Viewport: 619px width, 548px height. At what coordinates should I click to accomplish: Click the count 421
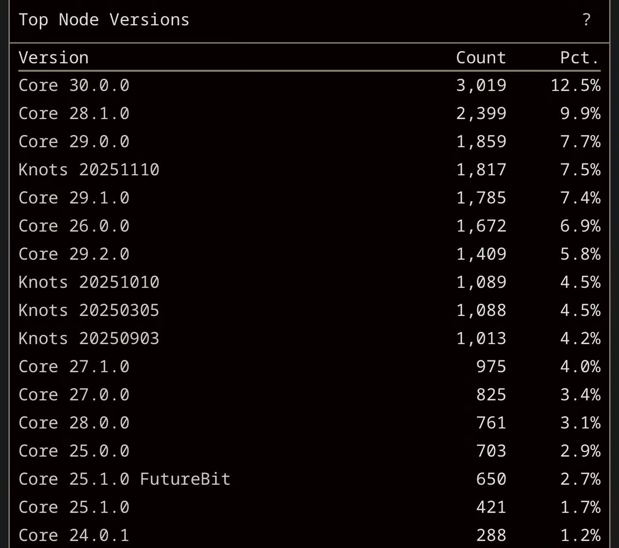(491, 507)
